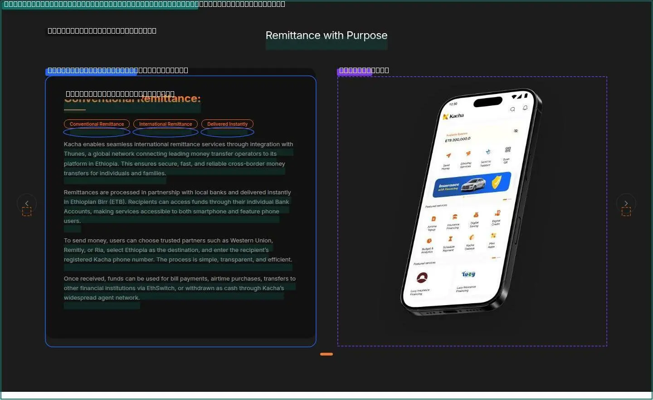Click paragraph starting 'Kacha enables seamless international'
This screenshot has height=400, width=653.
[179, 159]
